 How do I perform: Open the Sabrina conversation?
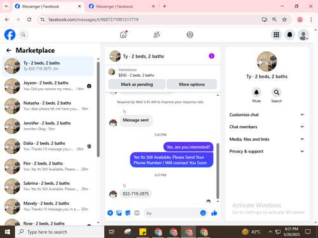click(48, 186)
